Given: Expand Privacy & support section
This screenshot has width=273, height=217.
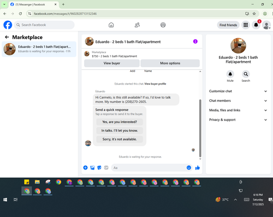Looking at the screenshot, I should 238,120.
